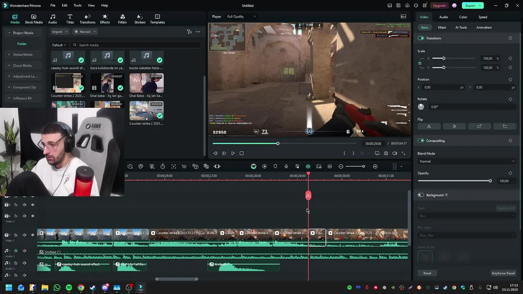The height and width of the screenshot is (294, 523).
Task: Open the Titles panel
Action: (x=70, y=19)
